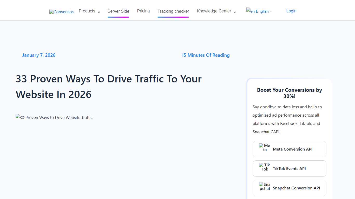
Task: Click the Snapchat Conversion API button
Action: pos(289,188)
